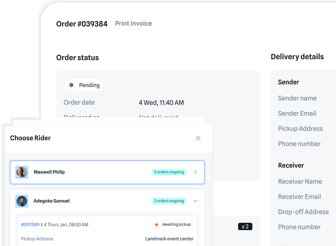Click the green '3 orders ongoing' badge
This screenshot has width=336, height=246.
tap(169, 172)
